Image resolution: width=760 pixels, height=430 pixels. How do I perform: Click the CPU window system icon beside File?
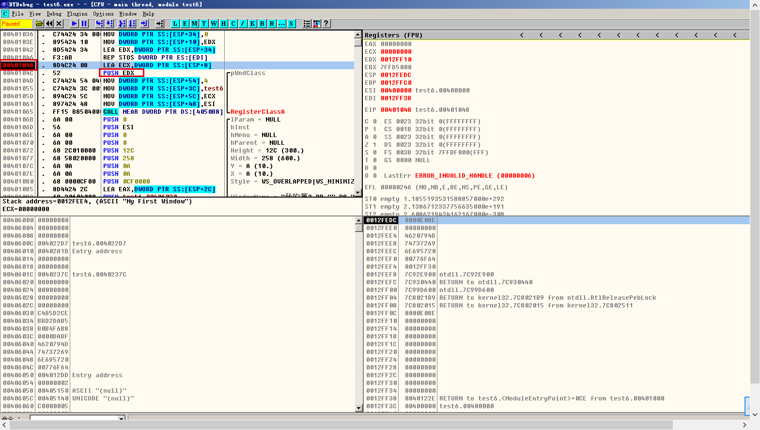[x=5, y=14]
